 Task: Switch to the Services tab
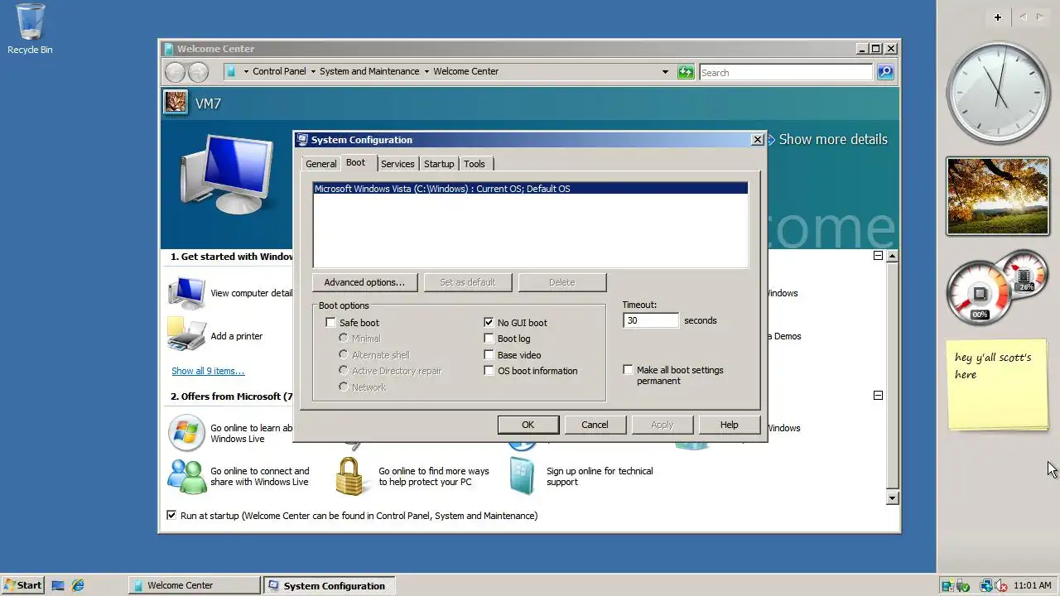coord(397,164)
